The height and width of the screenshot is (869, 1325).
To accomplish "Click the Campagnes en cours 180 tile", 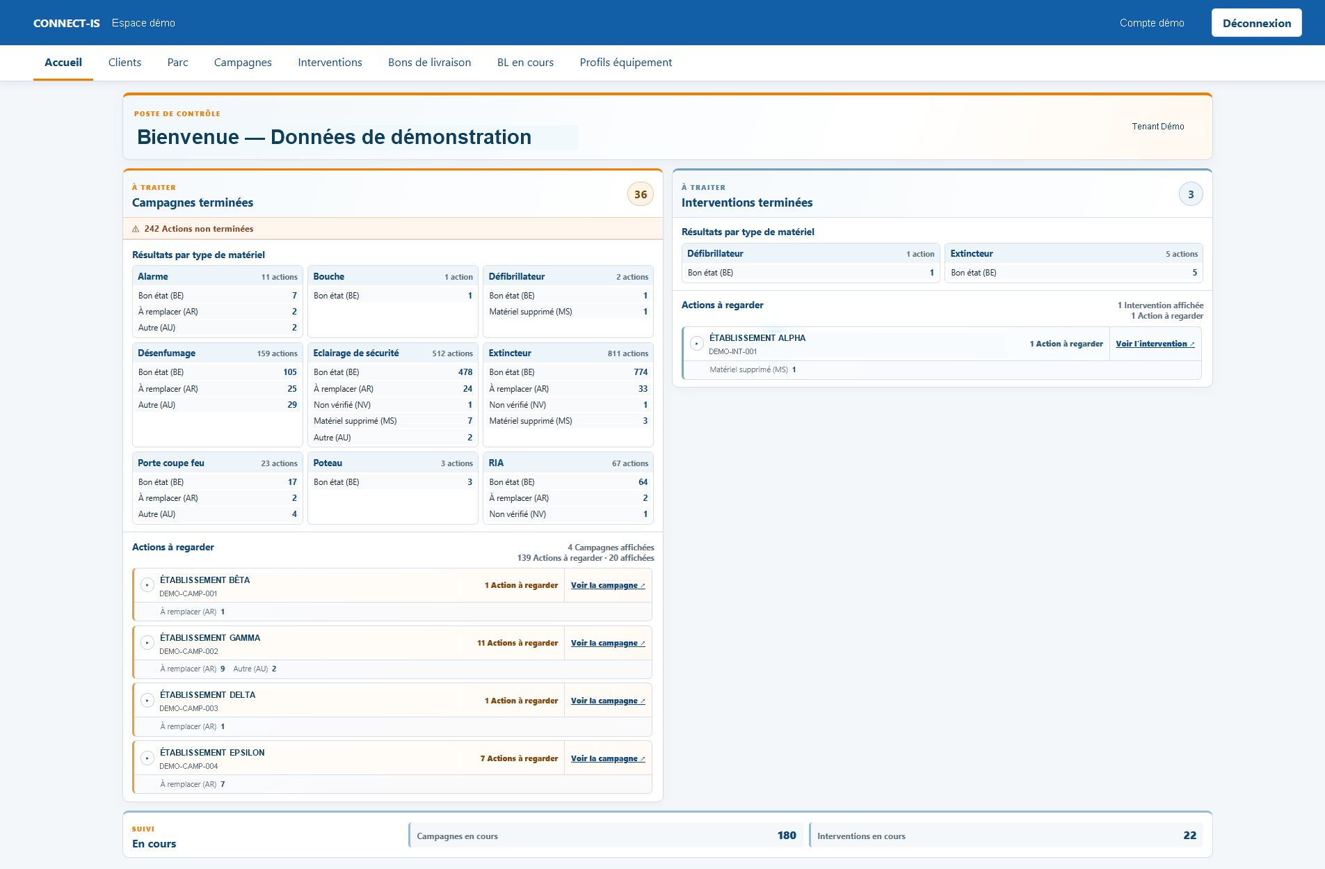I will click(606, 836).
